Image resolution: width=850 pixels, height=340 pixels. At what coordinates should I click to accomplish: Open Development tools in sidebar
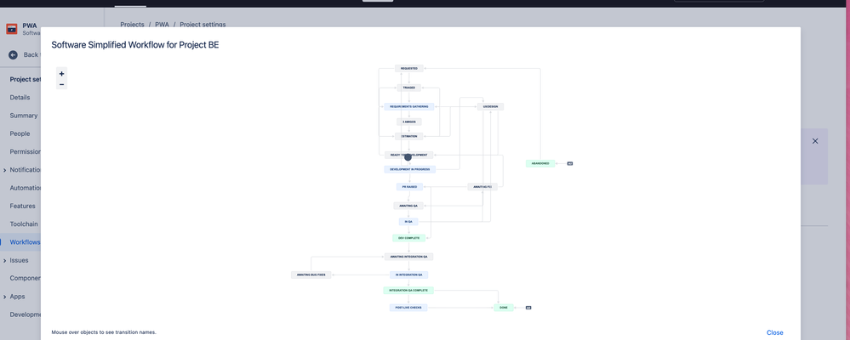pyautogui.click(x=26, y=314)
